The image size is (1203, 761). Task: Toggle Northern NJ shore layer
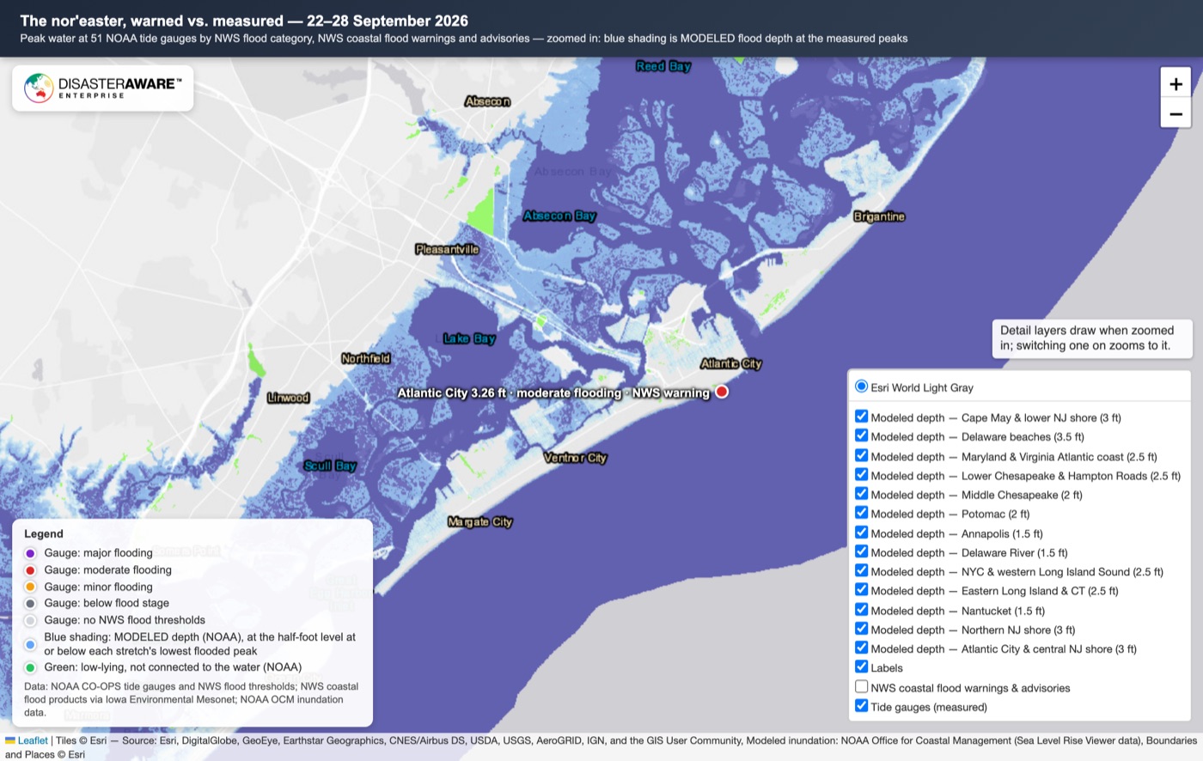pos(862,629)
